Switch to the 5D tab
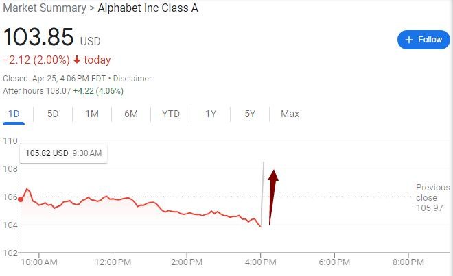This screenshot has width=453, height=276. 53,114
